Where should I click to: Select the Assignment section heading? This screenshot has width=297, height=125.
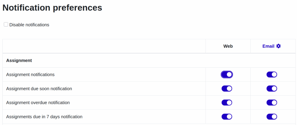19,61
